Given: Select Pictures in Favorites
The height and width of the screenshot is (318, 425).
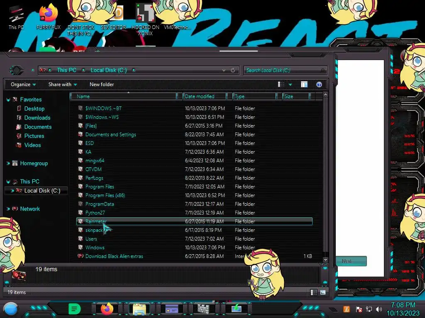Looking at the screenshot, I should tap(34, 136).
